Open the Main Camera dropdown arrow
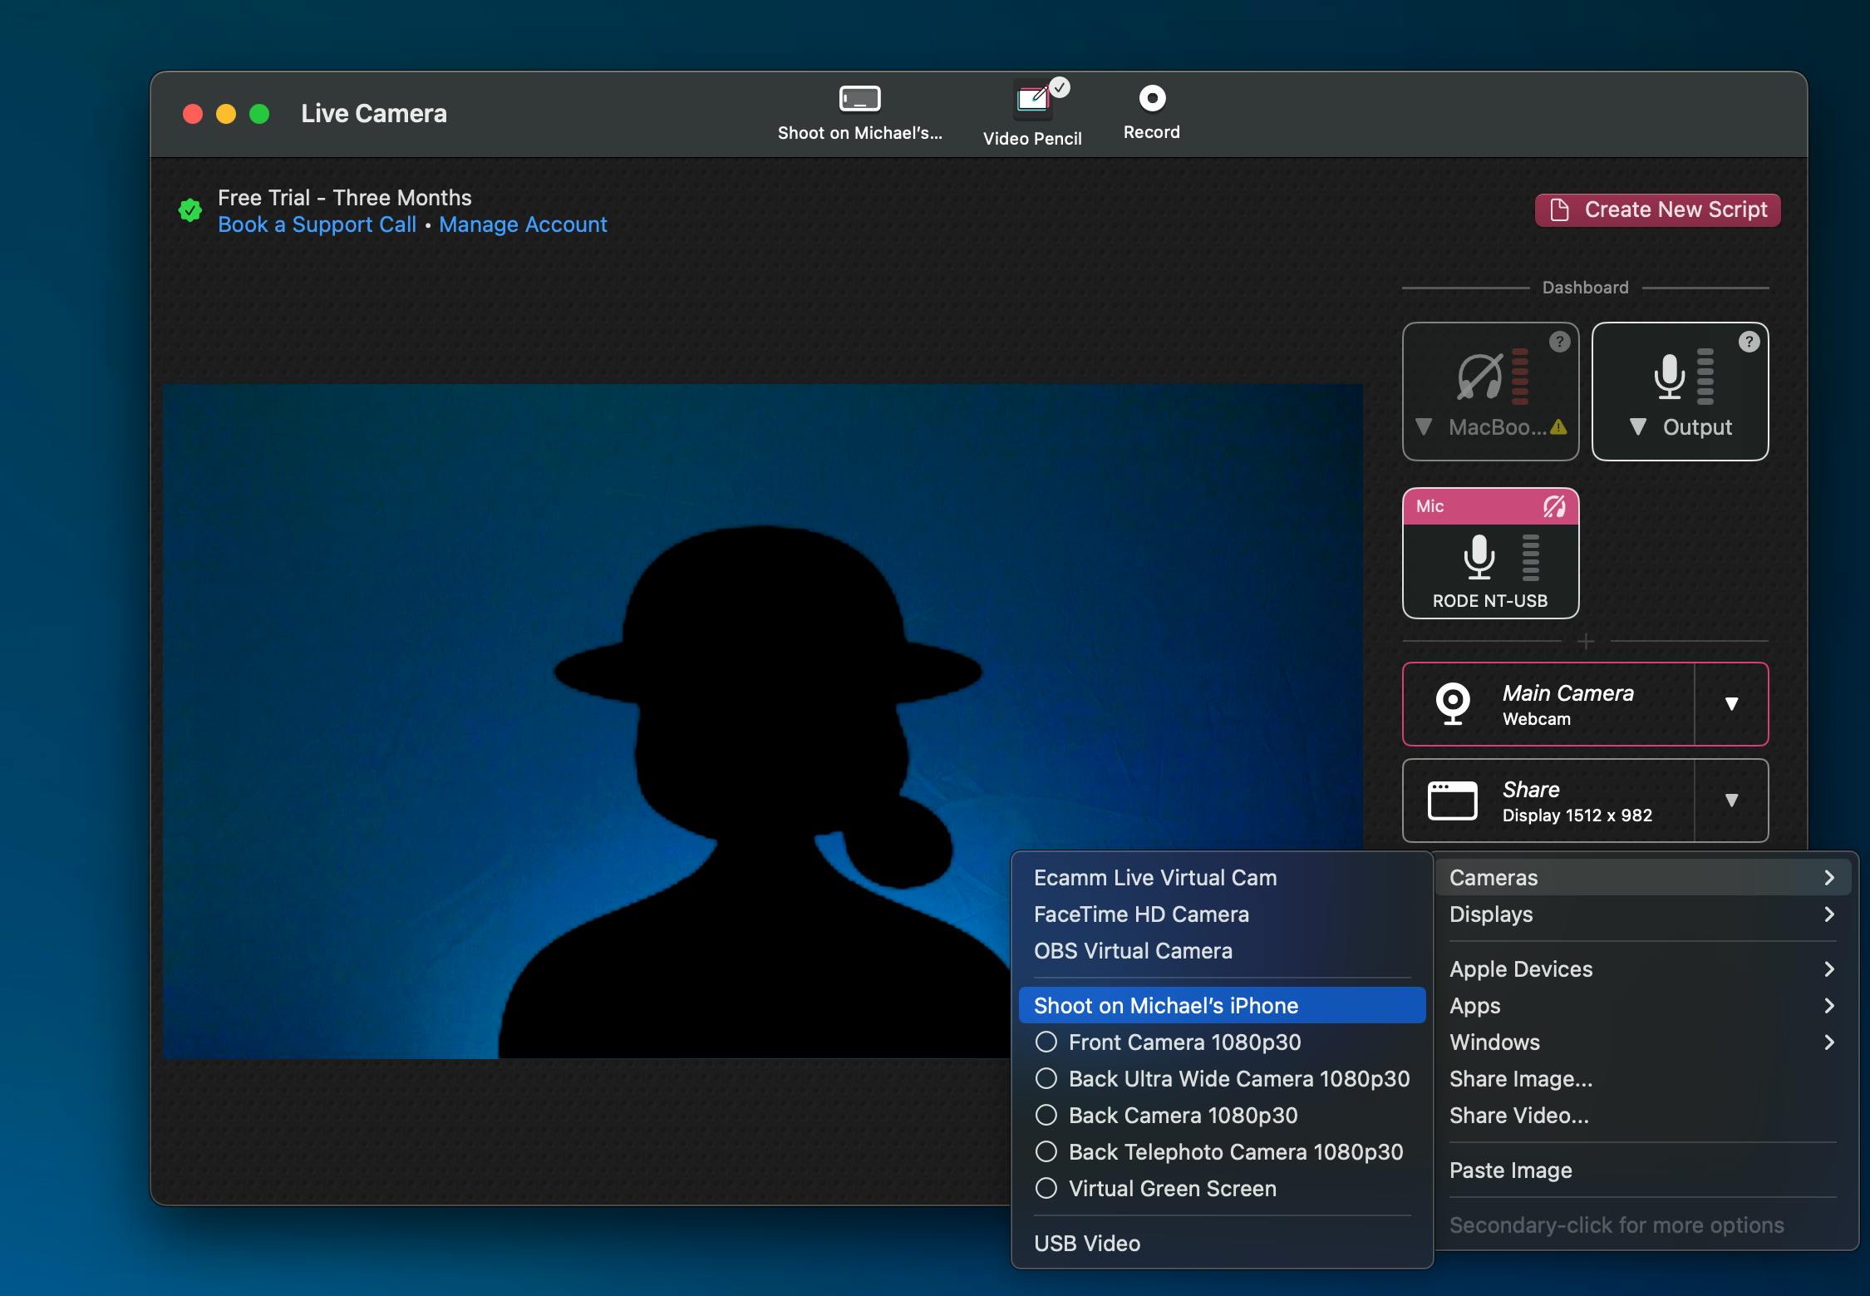The image size is (1870, 1296). tap(1732, 704)
